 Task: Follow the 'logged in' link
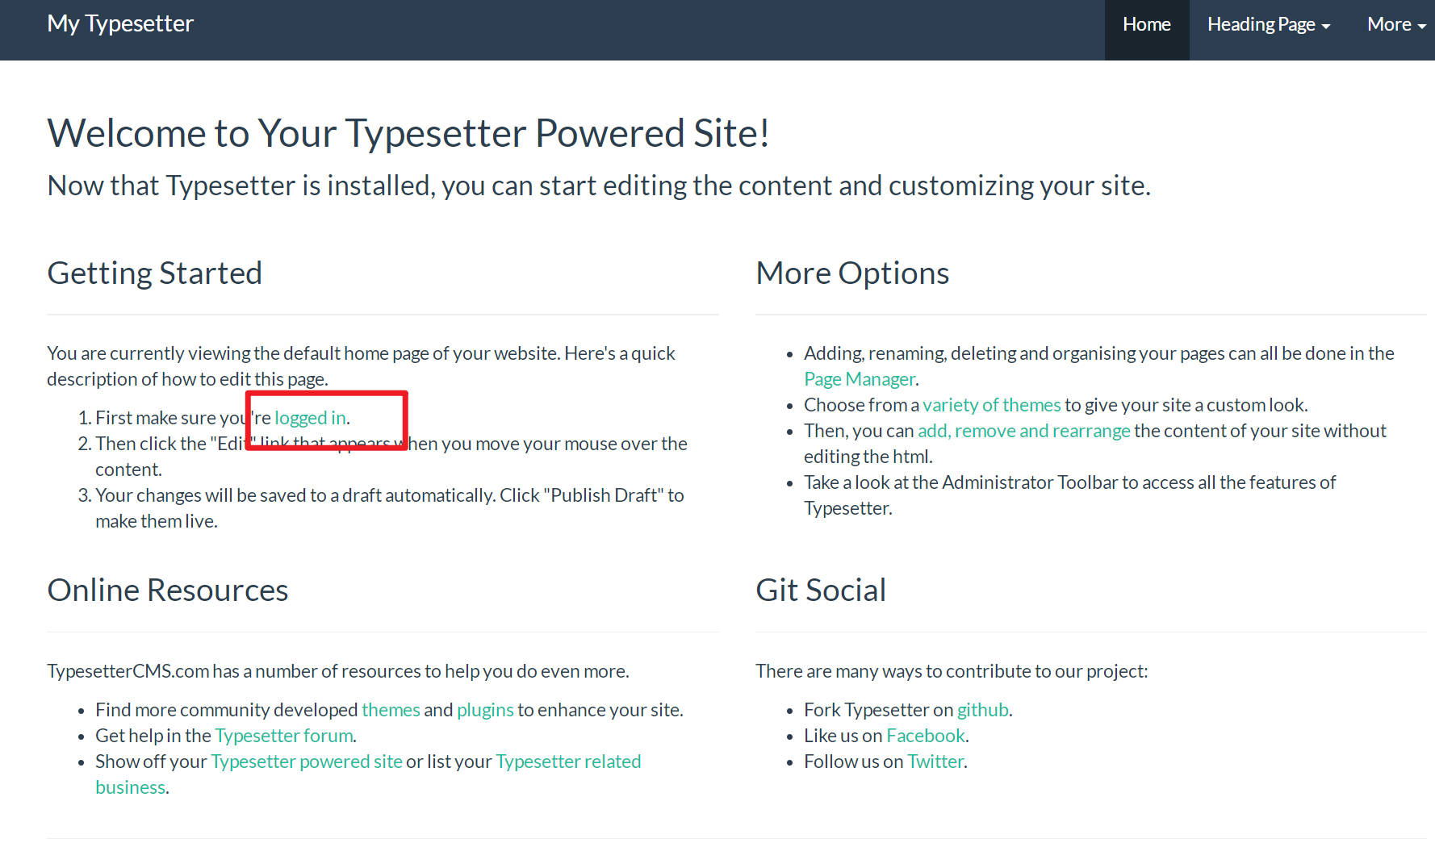click(x=311, y=418)
